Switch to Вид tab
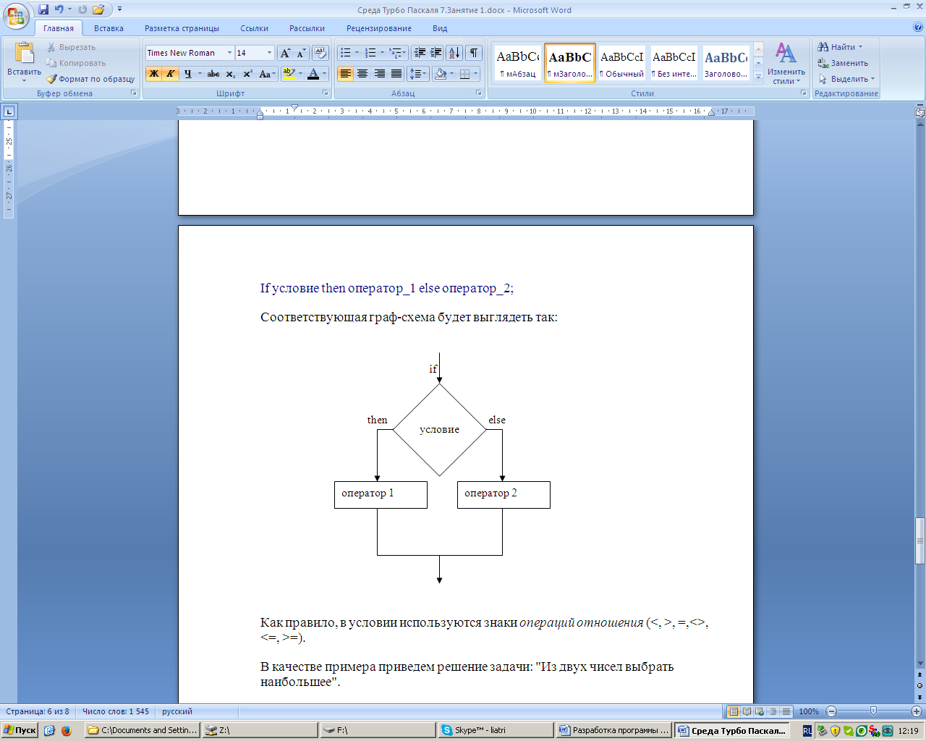This screenshot has width=926, height=741. 440,28
